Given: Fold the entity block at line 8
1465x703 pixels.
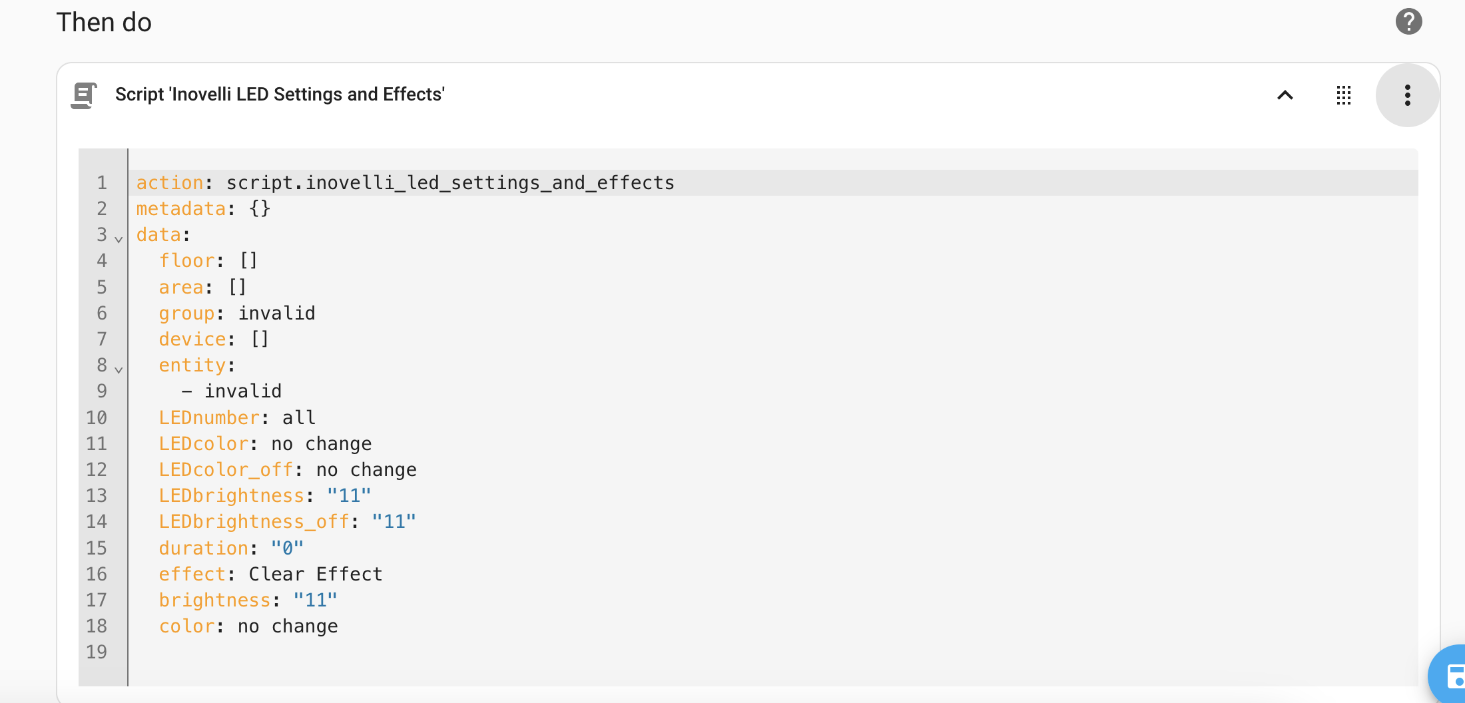Looking at the screenshot, I should pos(119,369).
